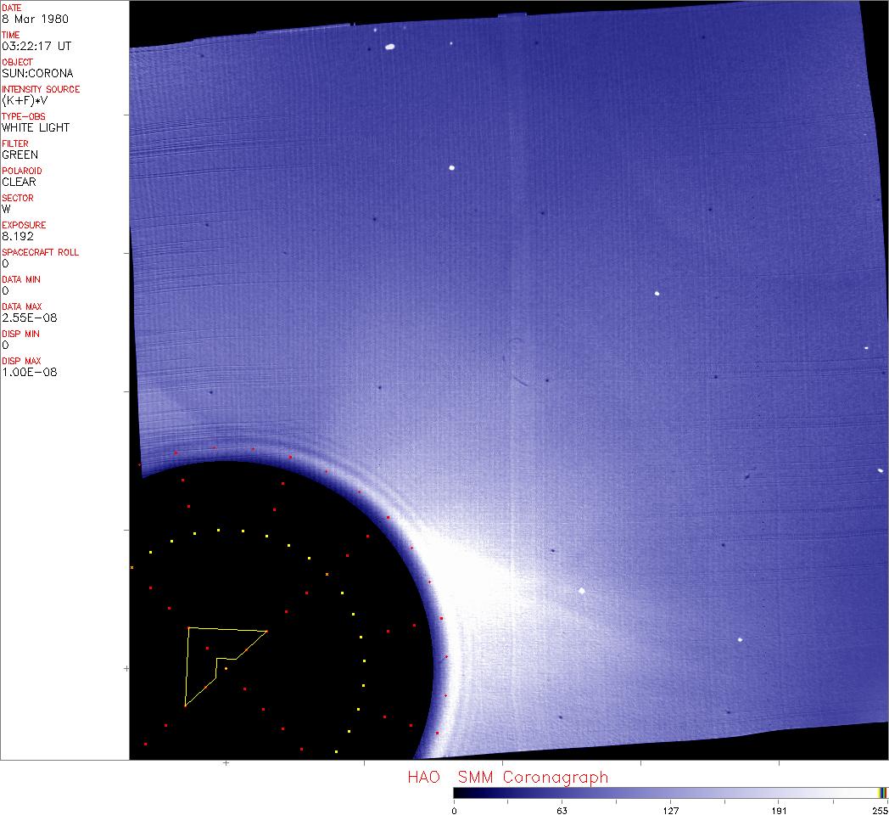Image resolution: width=889 pixels, height=815 pixels.
Task: Click the multicolored stripe at the colorbar's right end
Action: pos(882,792)
